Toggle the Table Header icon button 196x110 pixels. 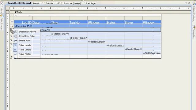point(15,45)
